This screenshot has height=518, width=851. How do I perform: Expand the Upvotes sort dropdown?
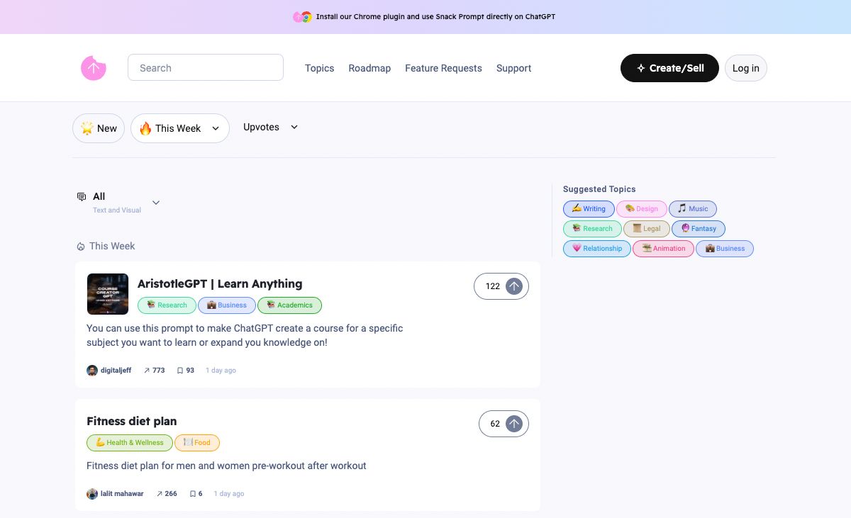[270, 128]
